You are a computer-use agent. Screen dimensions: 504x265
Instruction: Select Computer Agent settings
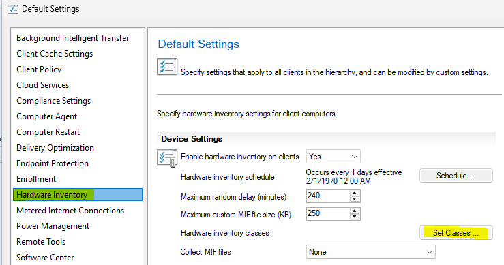pyautogui.click(x=46, y=116)
